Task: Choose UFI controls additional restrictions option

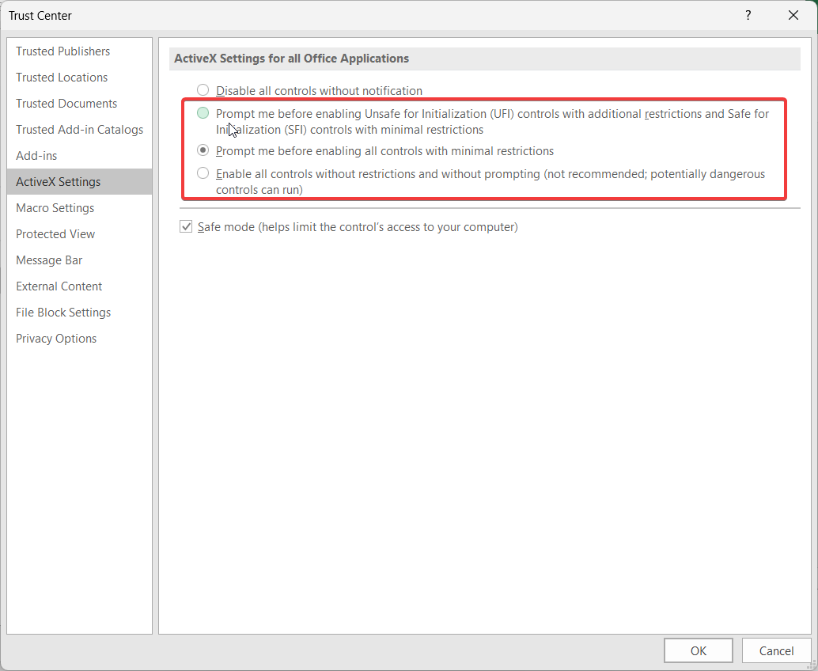Action: tap(203, 113)
